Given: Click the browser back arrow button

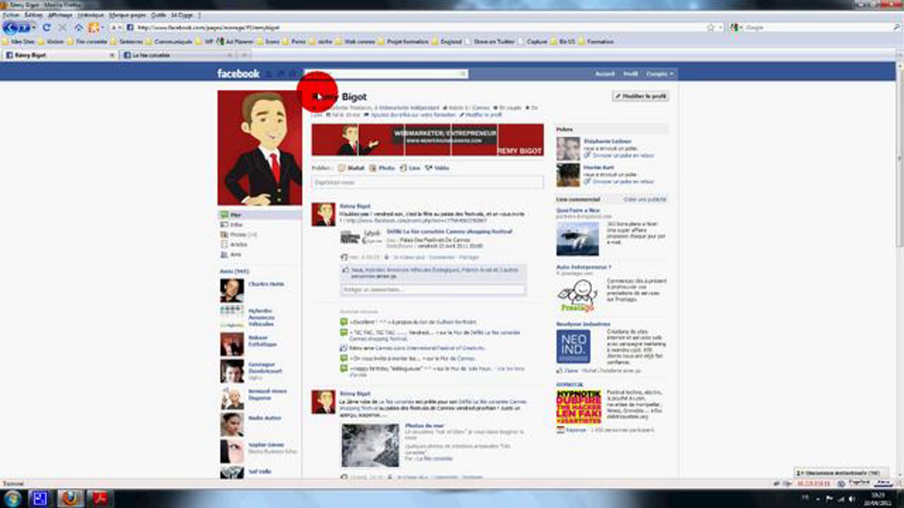Looking at the screenshot, I should coord(11,27).
